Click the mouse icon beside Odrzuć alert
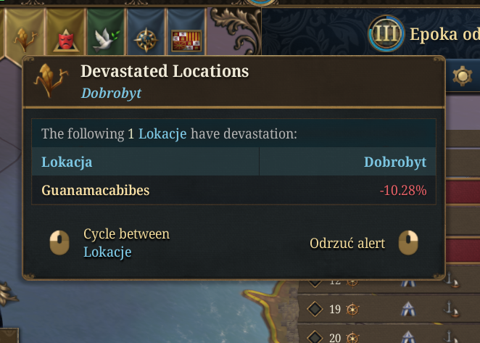480x343 pixels. 409,243
